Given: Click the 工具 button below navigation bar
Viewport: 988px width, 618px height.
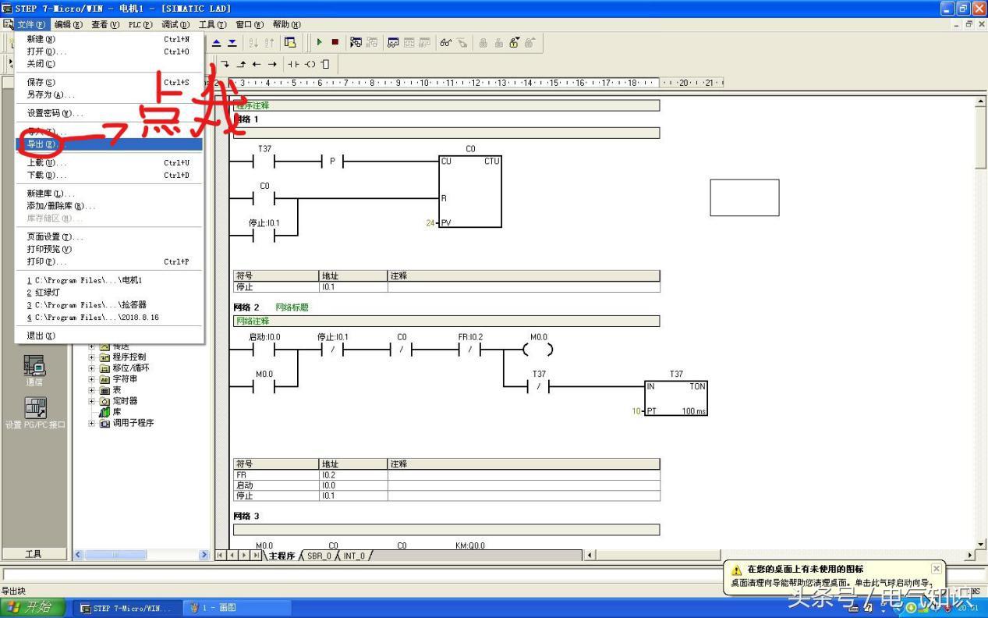Looking at the screenshot, I should (34, 553).
